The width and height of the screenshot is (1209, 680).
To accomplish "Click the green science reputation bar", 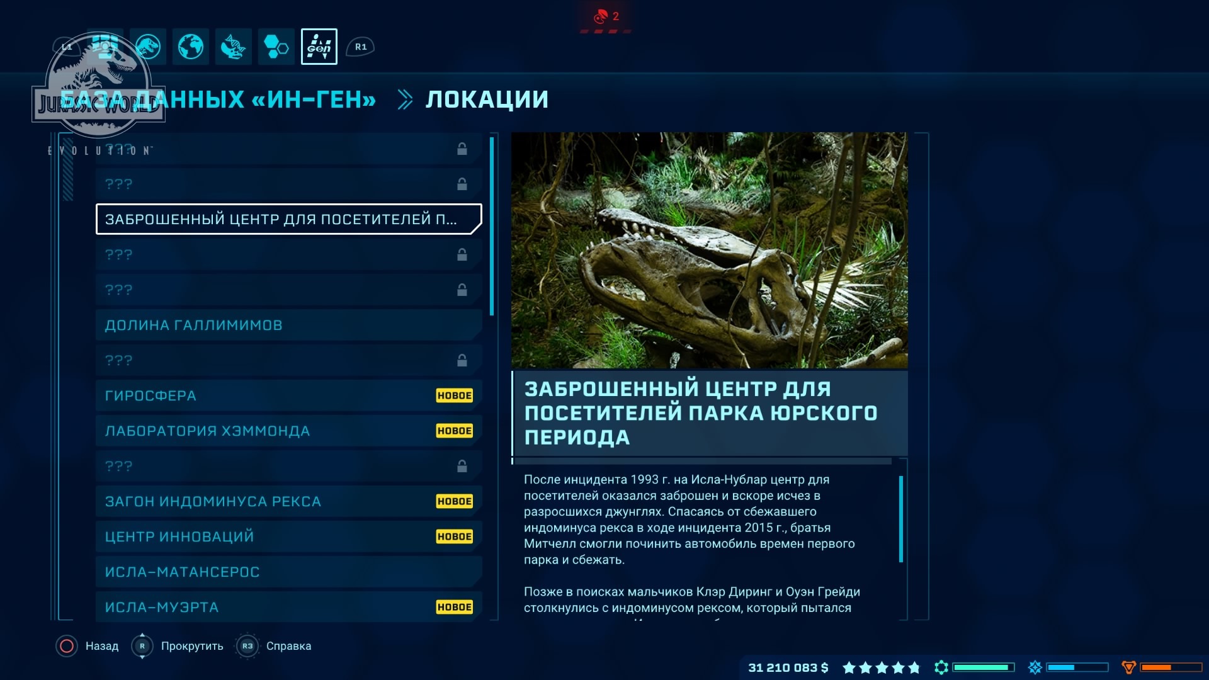I will click(984, 667).
